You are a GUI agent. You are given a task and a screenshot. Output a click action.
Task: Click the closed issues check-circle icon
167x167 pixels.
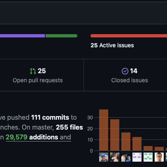(125, 71)
